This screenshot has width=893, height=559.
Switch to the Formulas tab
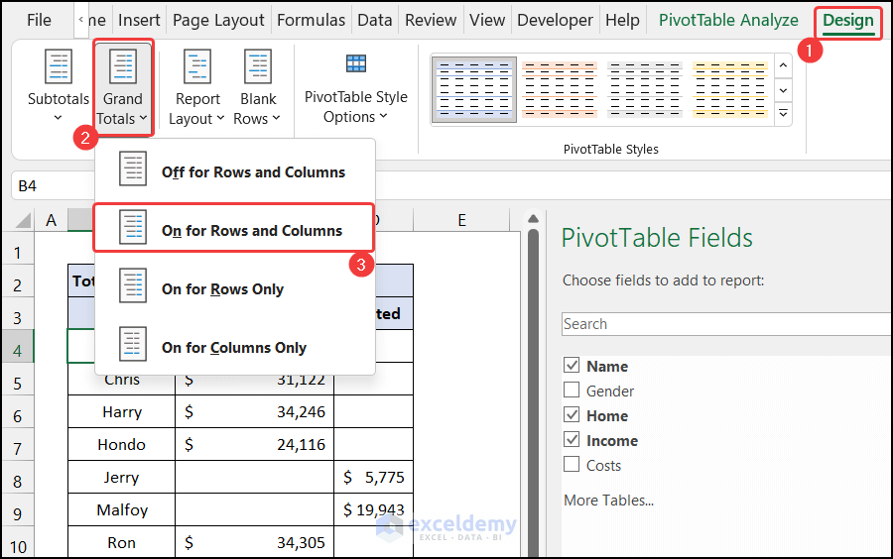311,20
